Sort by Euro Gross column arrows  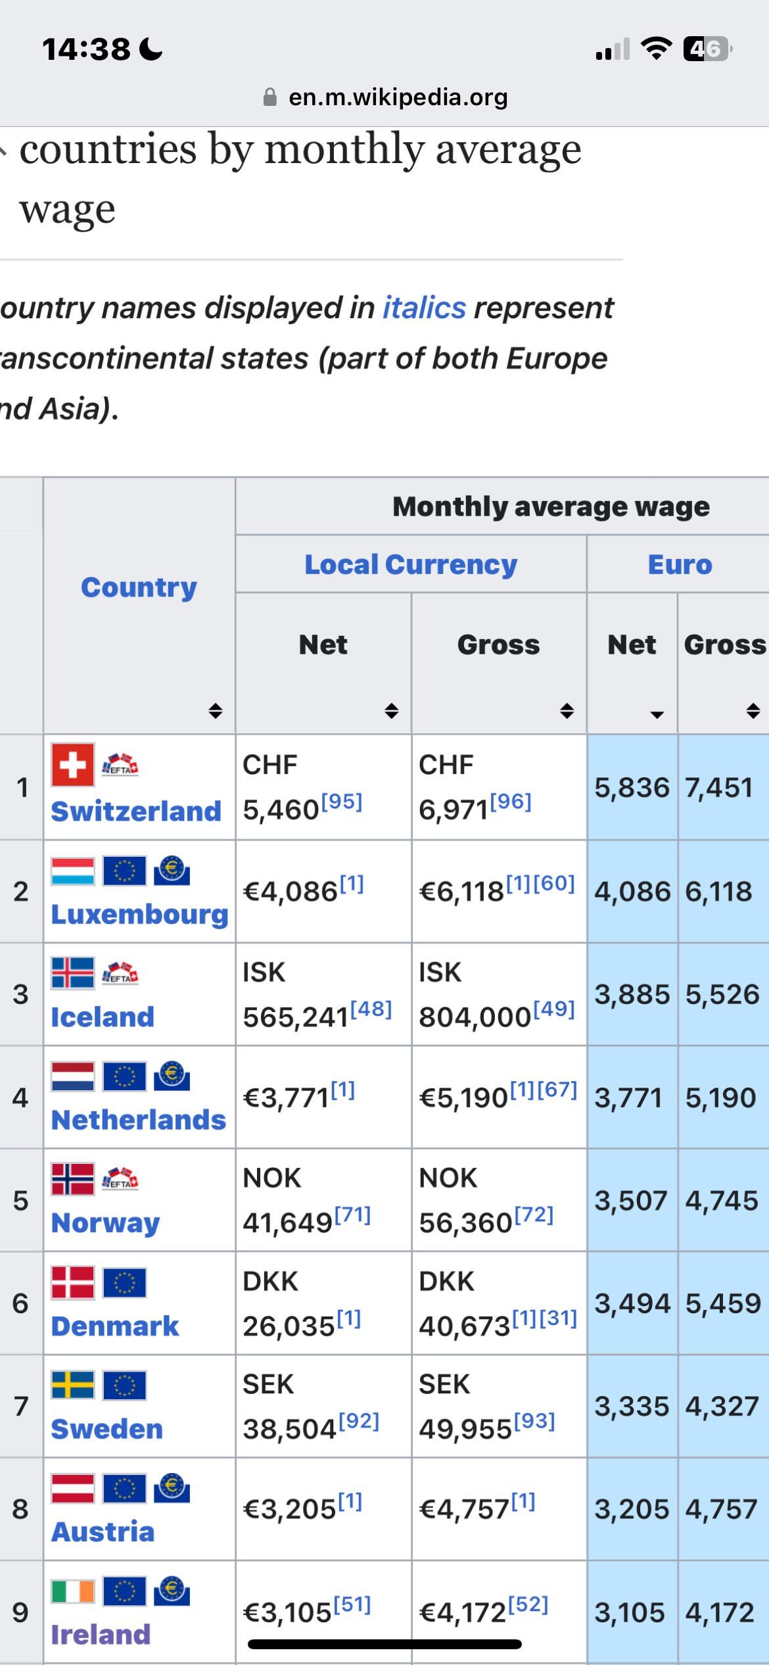click(753, 711)
